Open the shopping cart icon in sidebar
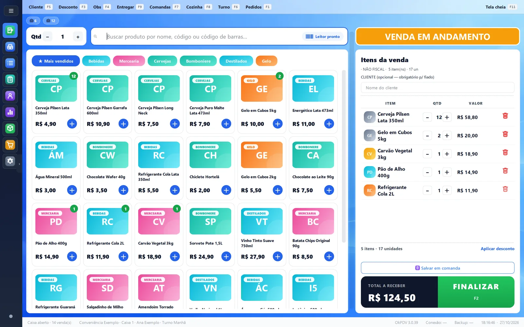 10,145
